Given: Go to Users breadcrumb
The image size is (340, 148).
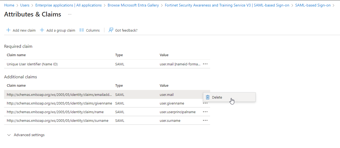Looking at the screenshot, I should 25,5.
